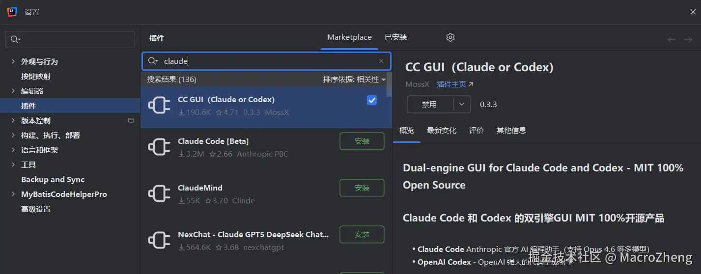The height and width of the screenshot is (274, 701).
Task: Click the CC GUI plugin icon
Action: click(x=159, y=106)
